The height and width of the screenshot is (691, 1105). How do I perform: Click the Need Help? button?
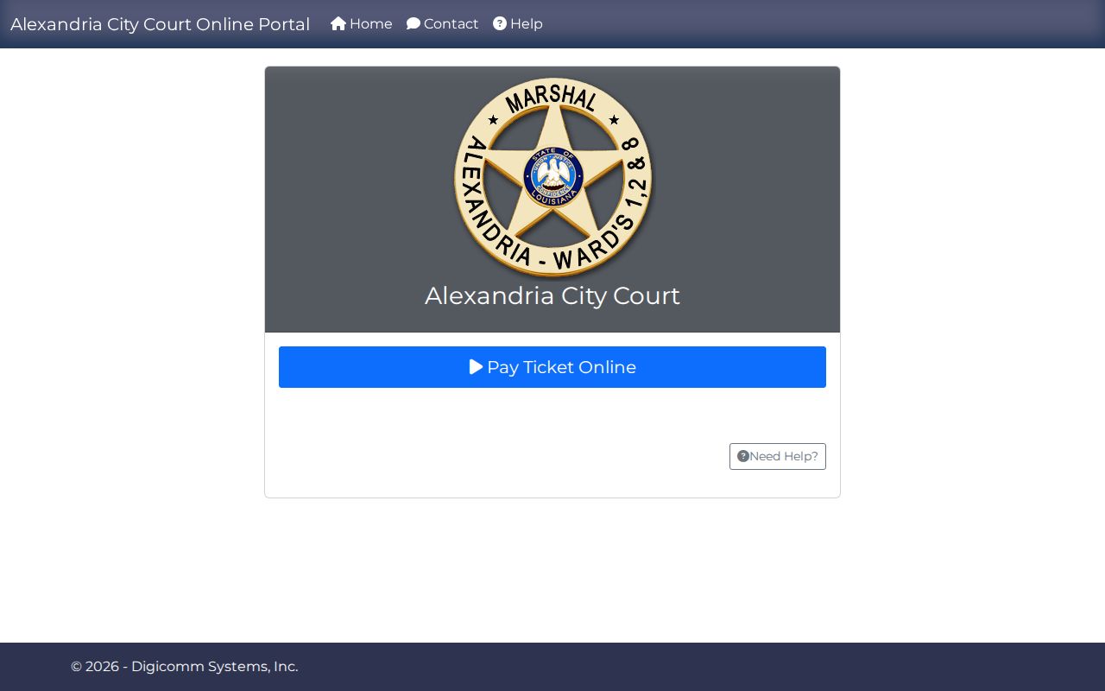tap(778, 456)
